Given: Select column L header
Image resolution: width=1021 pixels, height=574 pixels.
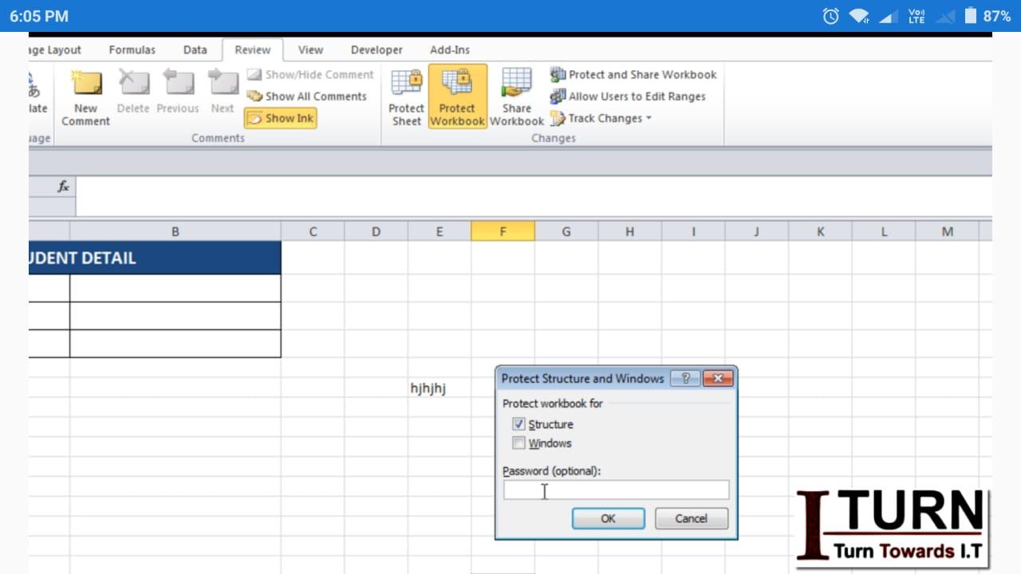Looking at the screenshot, I should click(884, 231).
